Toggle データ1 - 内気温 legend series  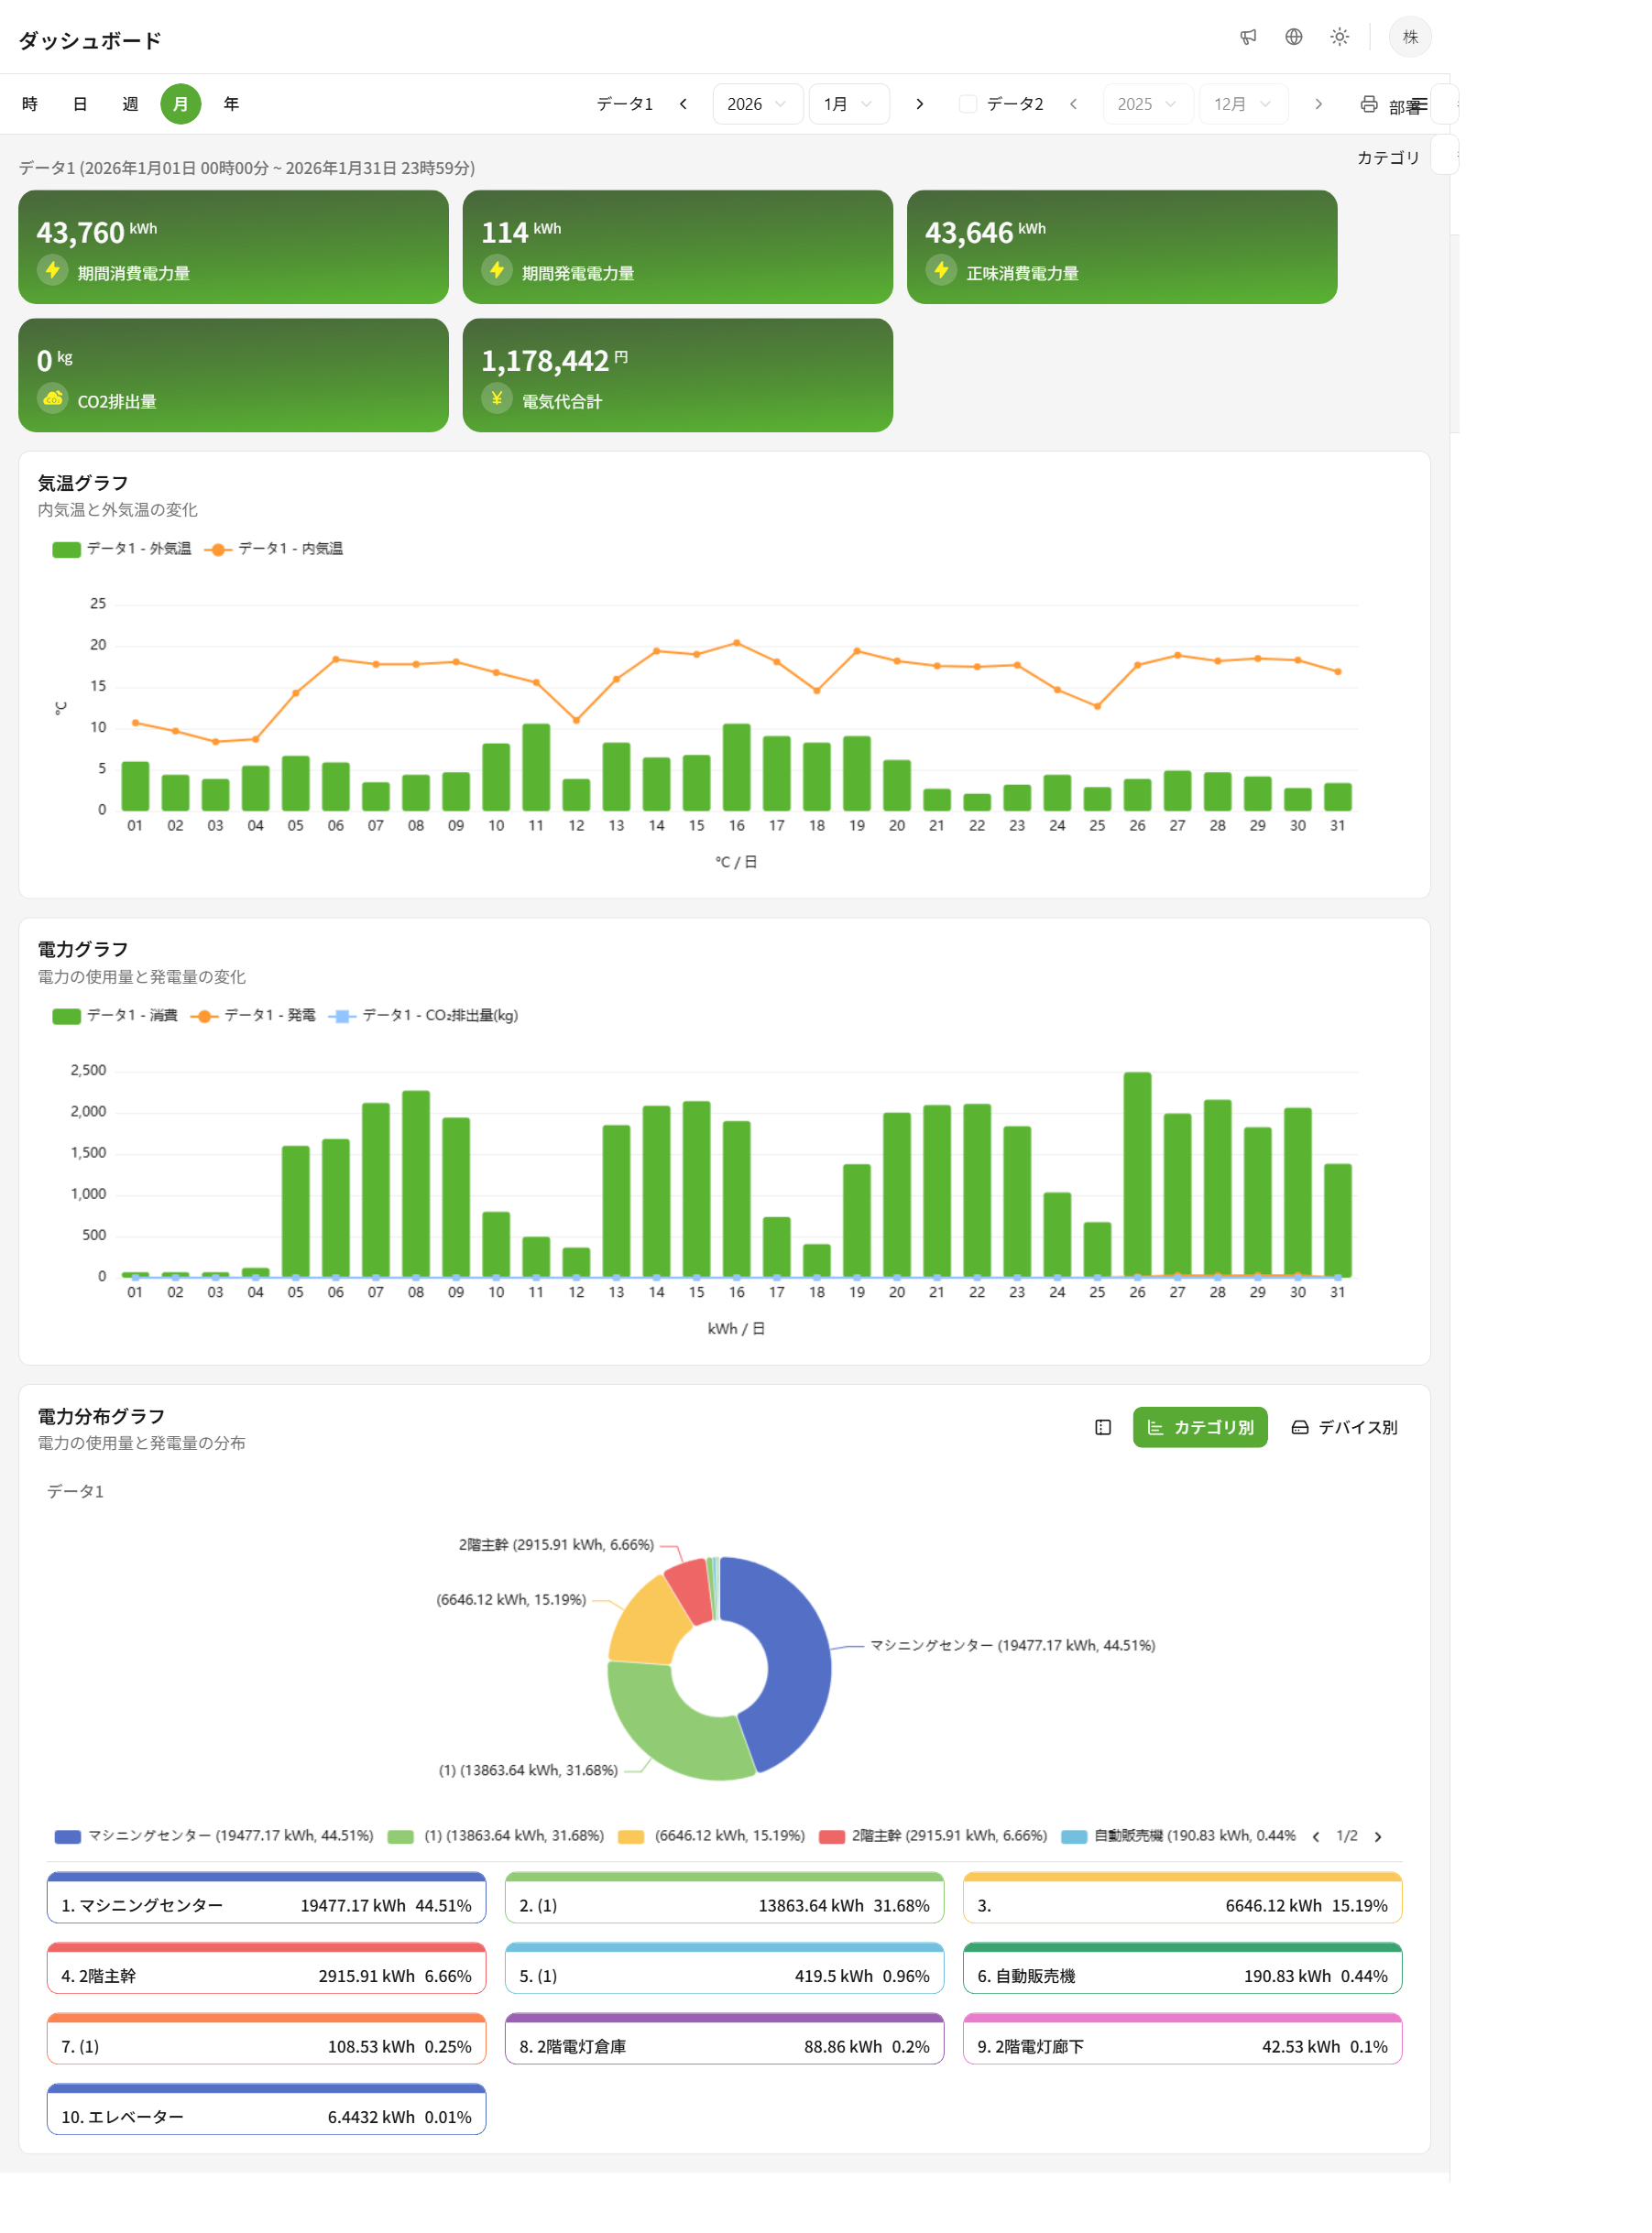274,549
